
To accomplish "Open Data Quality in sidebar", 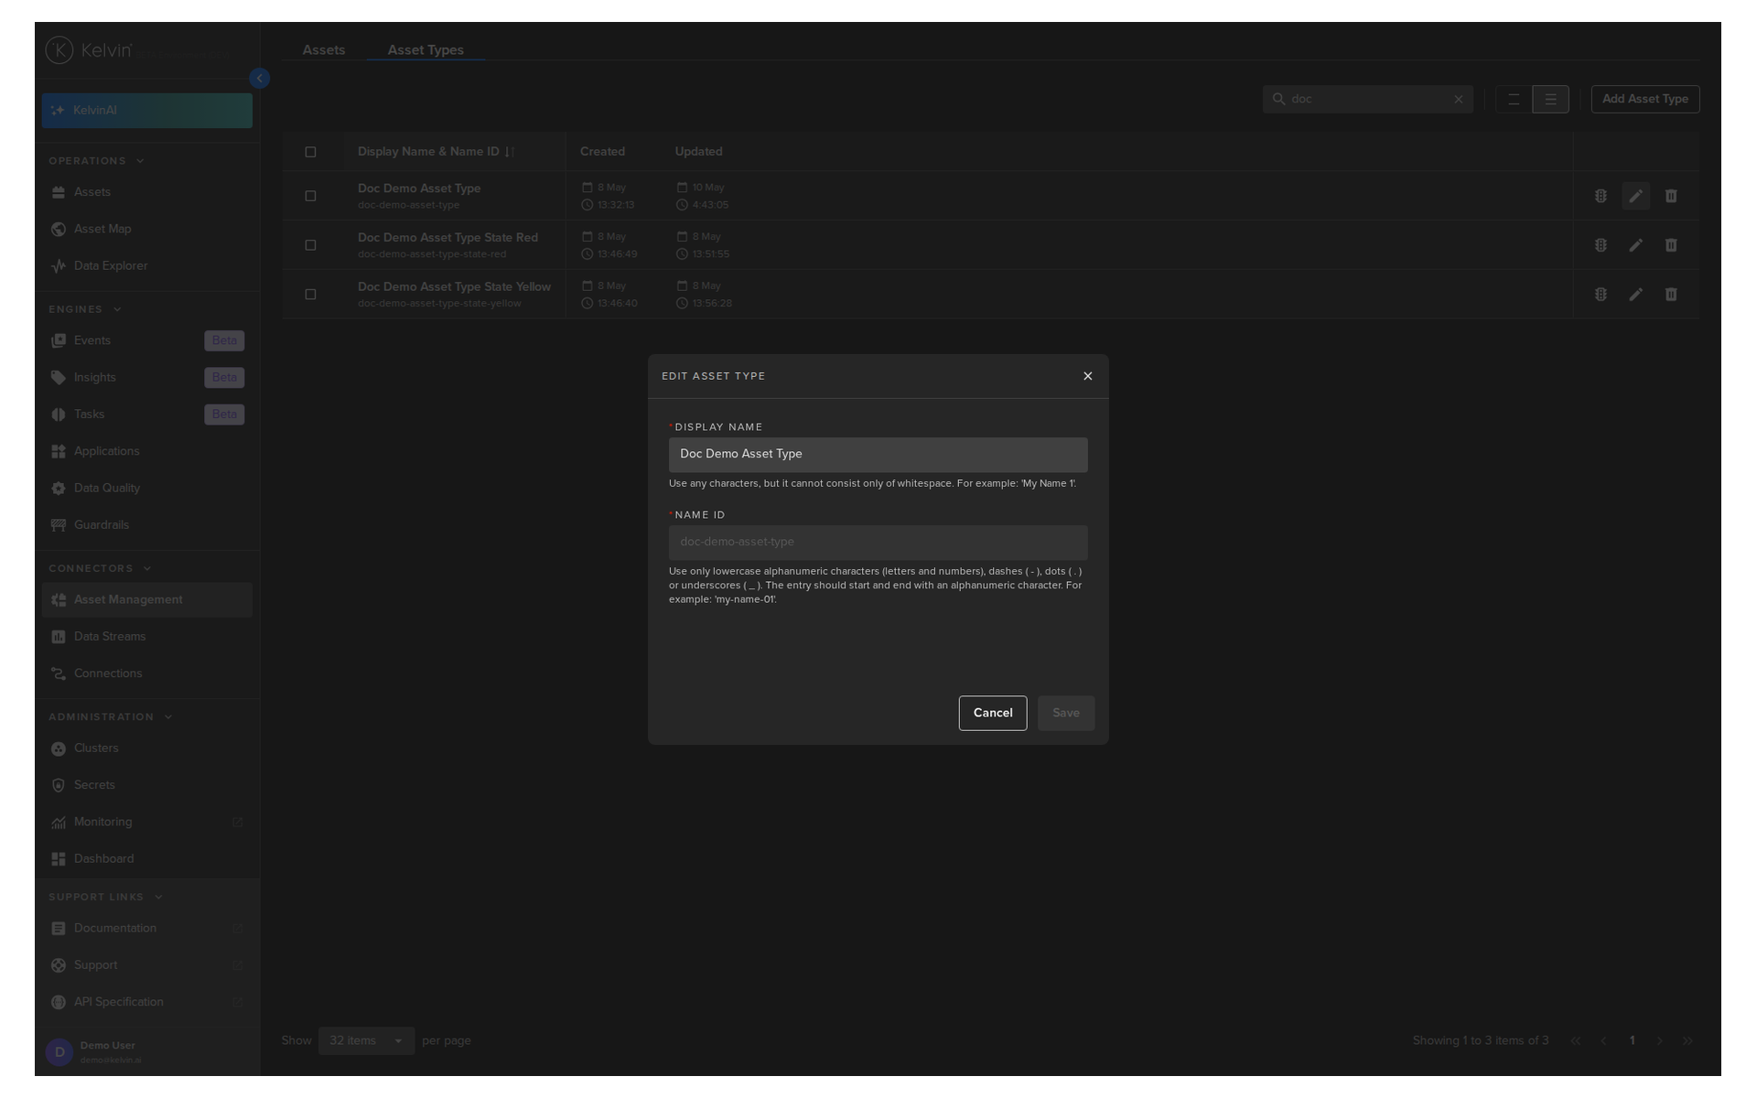I will [x=146, y=488].
